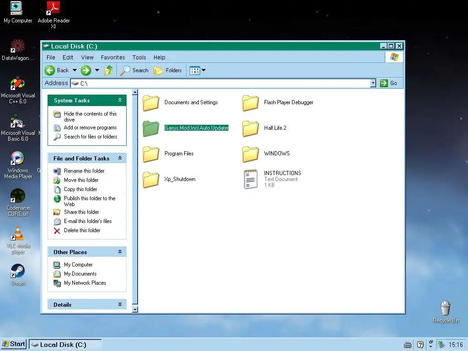Viewport: 468px width, 351px height.
Task: Select Steam desktop icon
Action: pyautogui.click(x=18, y=275)
